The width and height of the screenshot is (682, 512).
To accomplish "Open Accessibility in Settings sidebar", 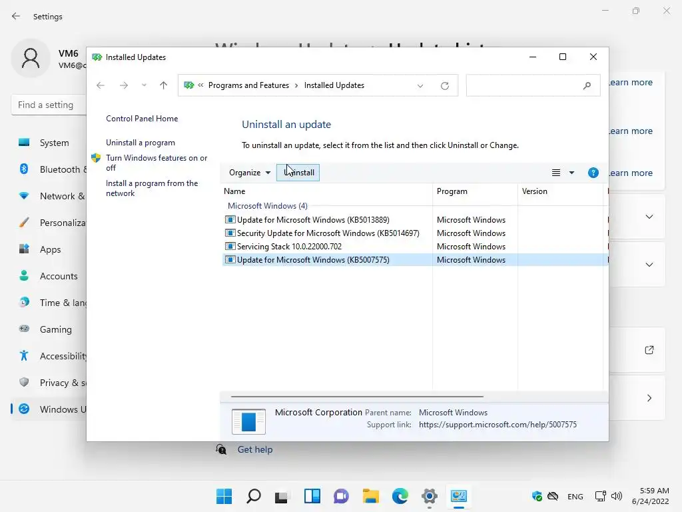I will pyautogui.click(x=49, y=356).
